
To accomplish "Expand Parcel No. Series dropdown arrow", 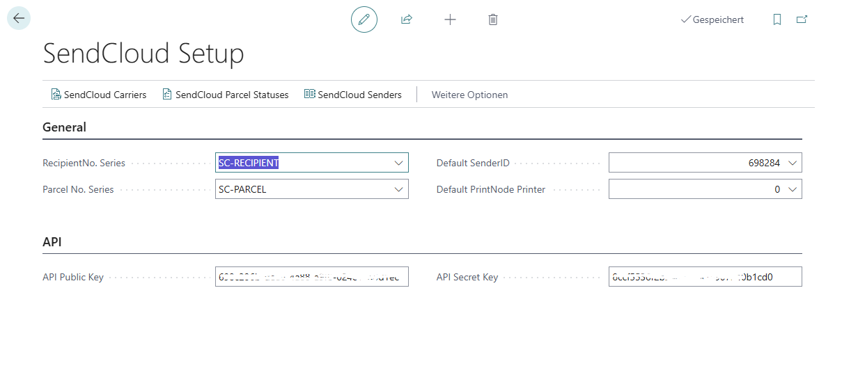I will pyautogui.click(x=399, y=189).
